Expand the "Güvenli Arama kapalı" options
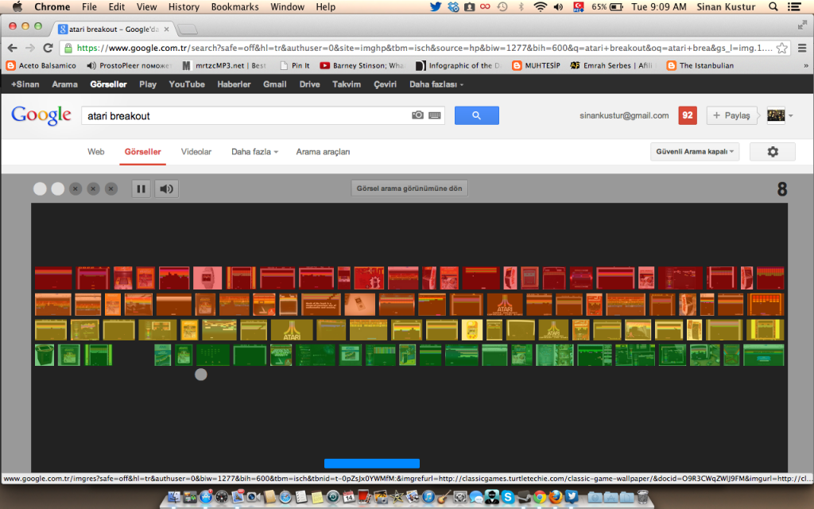This screenshot has width=814, height=509. pos(695,151)
